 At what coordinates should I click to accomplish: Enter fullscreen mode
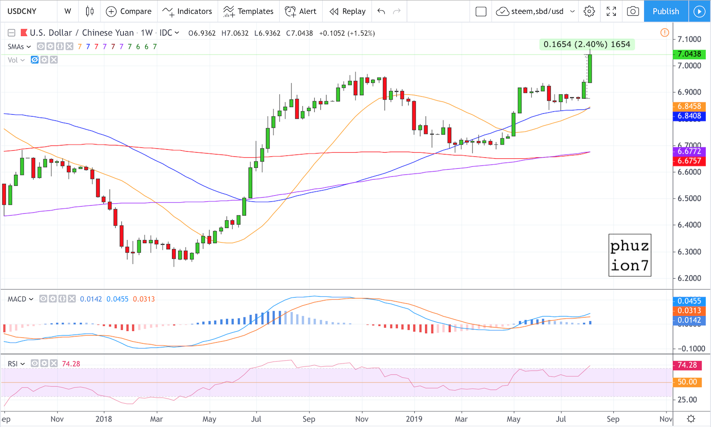[611, 11]
